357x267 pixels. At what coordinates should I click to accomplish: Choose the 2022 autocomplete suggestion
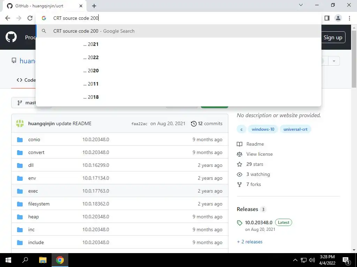pos(178,57)
